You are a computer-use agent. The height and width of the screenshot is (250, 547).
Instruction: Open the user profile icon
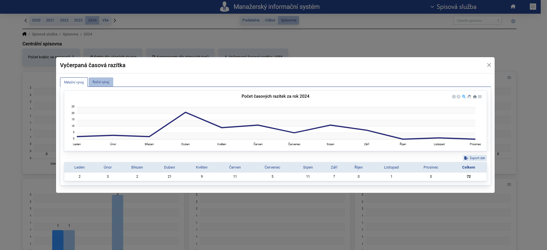click(533, 7)
